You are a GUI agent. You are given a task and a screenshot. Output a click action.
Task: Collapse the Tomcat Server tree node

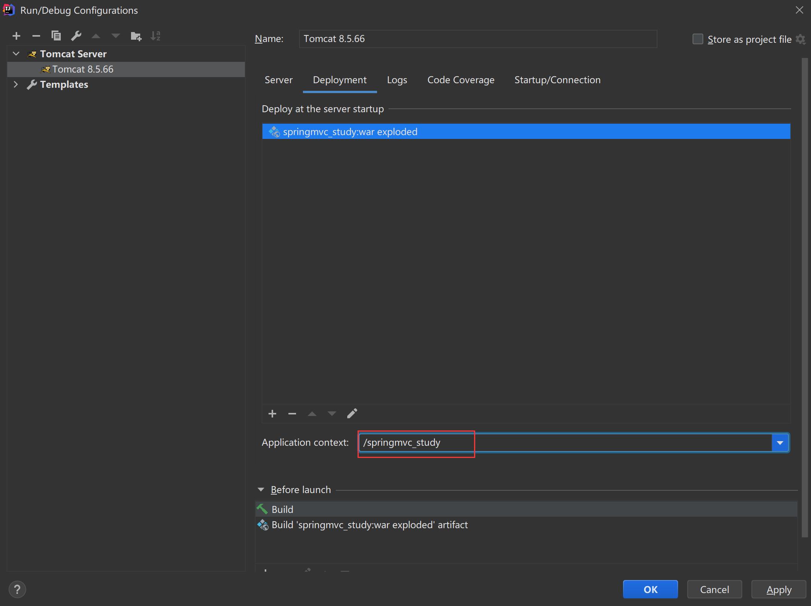tap(16, 54)
